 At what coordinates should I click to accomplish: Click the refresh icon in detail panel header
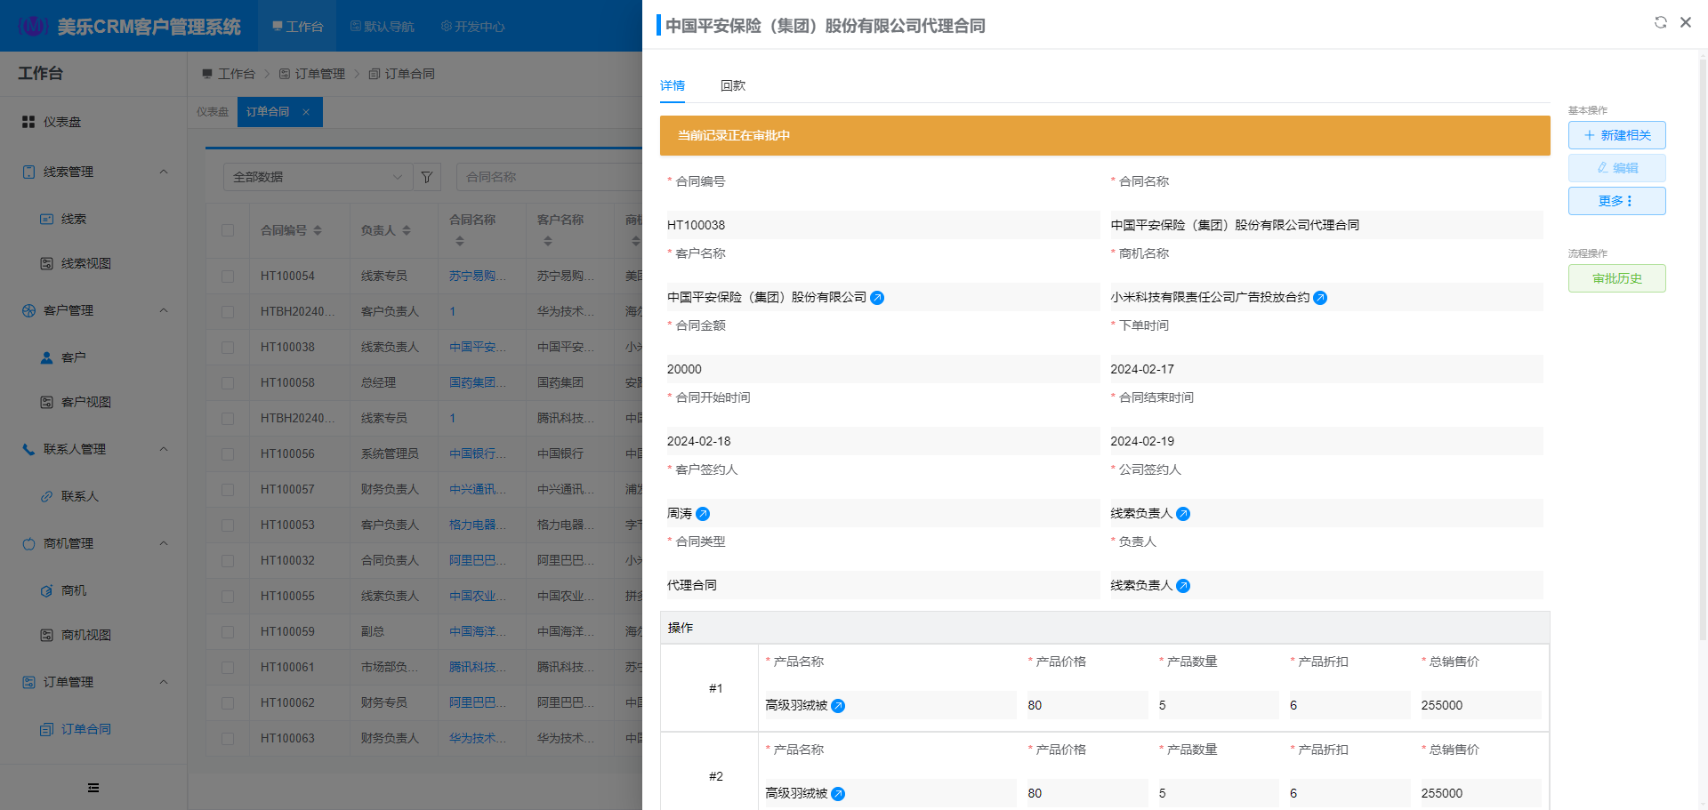(1660, 22)
